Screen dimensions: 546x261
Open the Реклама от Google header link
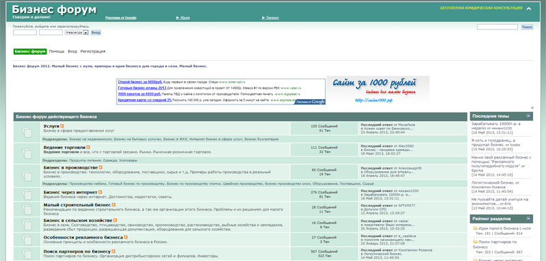121,18
